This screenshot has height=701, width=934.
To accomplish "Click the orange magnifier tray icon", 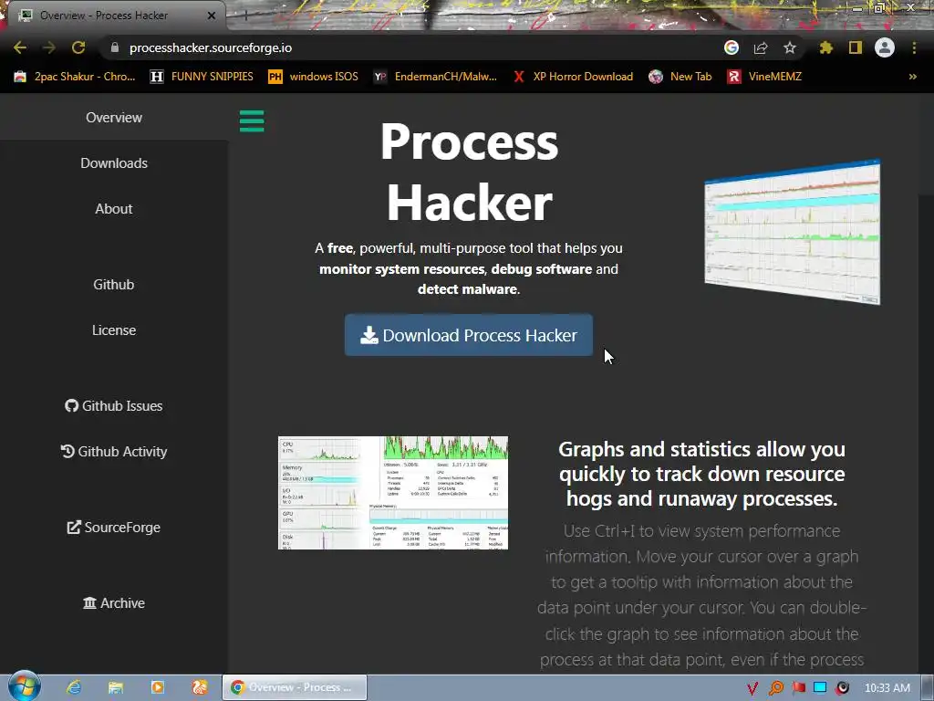I will tap(775, 688).
